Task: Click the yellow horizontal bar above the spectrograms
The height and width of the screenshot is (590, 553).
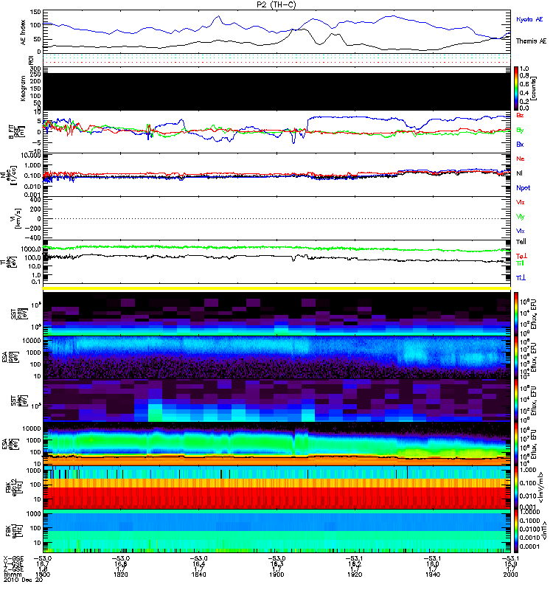Action: point(277,288)
